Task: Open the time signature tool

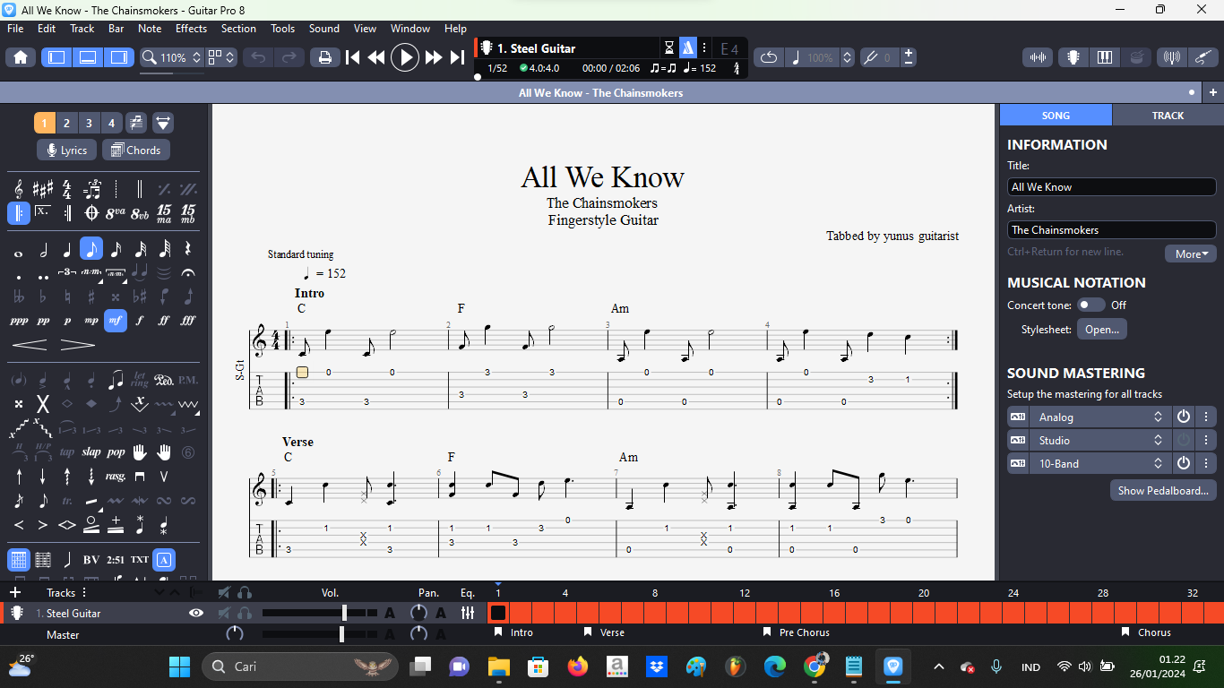Action: 66,189
